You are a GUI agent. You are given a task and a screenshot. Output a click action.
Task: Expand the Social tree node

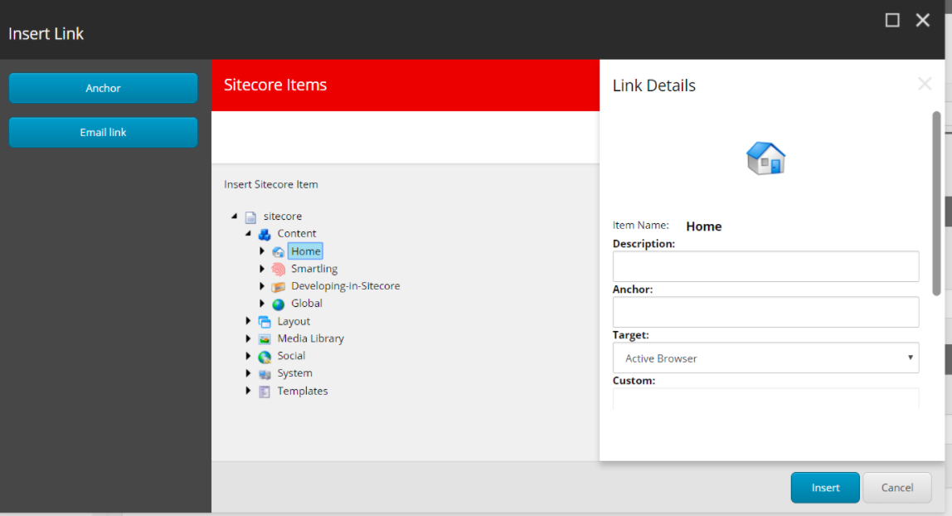coord(248,356)
